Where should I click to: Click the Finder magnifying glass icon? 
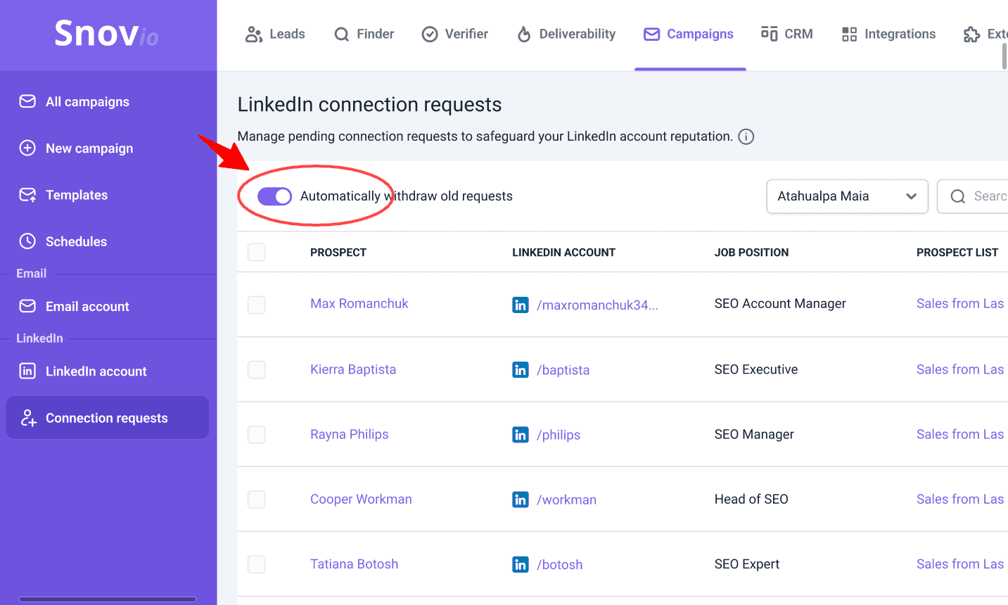pos(341,33)
